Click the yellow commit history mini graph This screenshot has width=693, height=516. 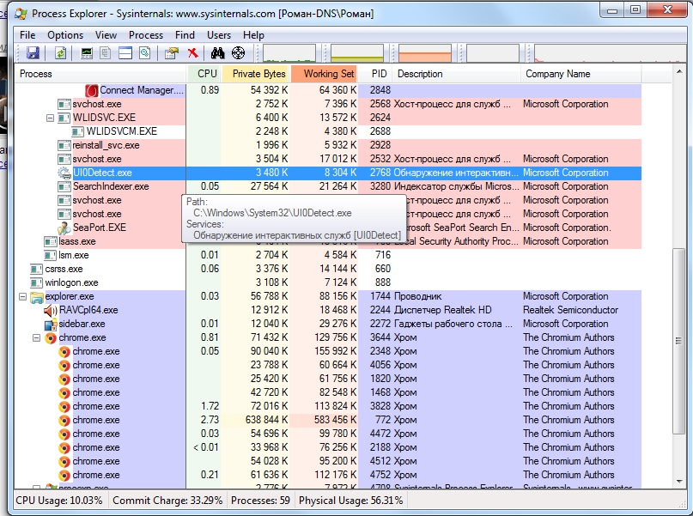[x=357, y=53]
